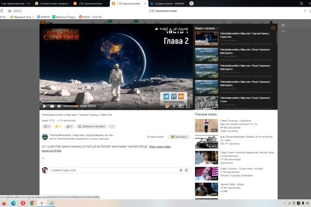
Task: Click the Ссылка link icon on video
Action: pos(180,29)
